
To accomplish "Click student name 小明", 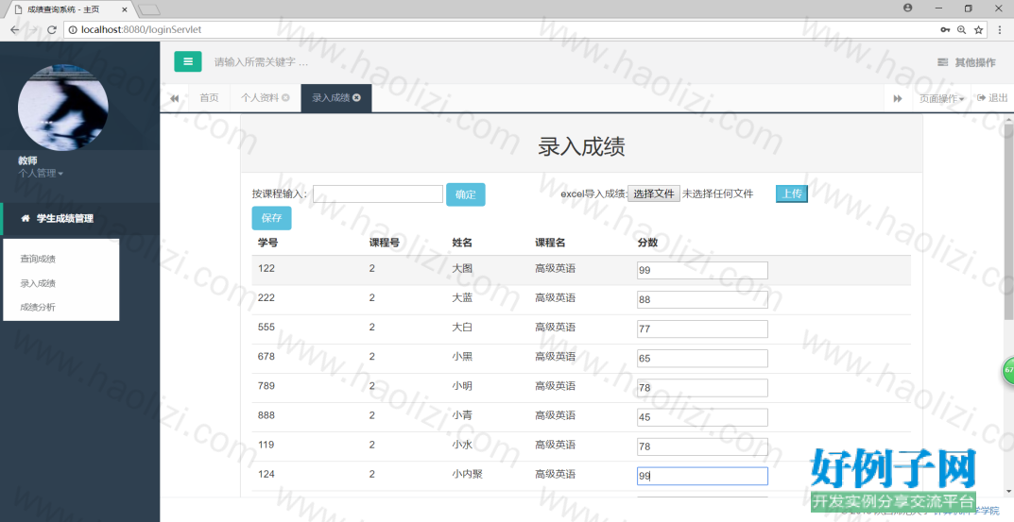I will tap(462, 386).
